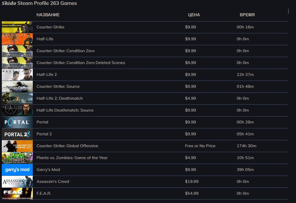Click the Half-Life 2: Deathmatch title
This screenshot has width=296, height=203.
coord(60,98)
